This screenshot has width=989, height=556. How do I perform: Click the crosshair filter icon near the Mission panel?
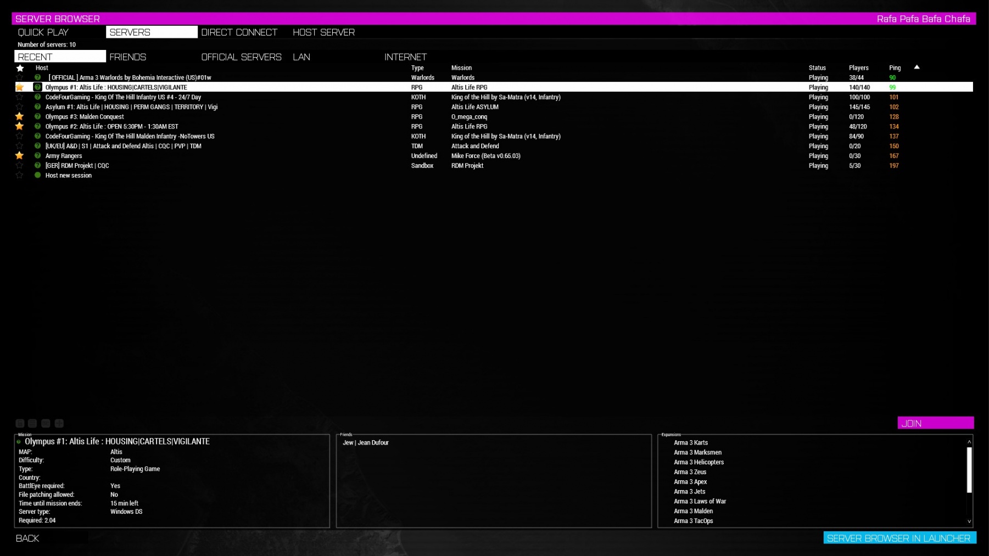tap(59, 423)
